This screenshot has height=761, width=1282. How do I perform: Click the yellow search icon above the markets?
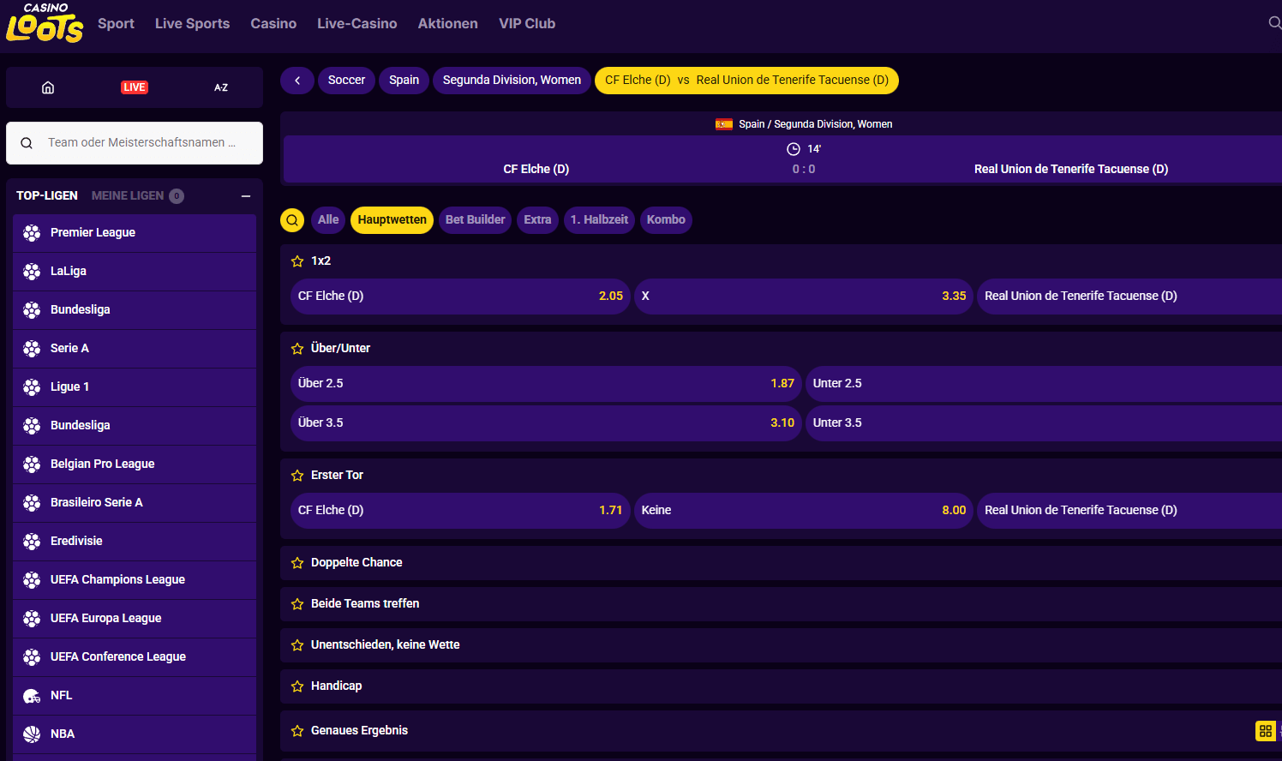pyautogui.click(x=292, y=220)
